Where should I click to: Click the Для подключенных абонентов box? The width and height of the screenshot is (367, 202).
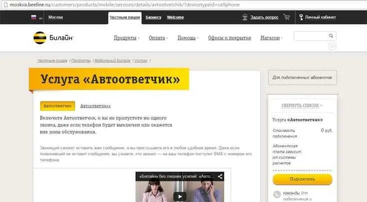pyautogui.click(x=303, y=78)
